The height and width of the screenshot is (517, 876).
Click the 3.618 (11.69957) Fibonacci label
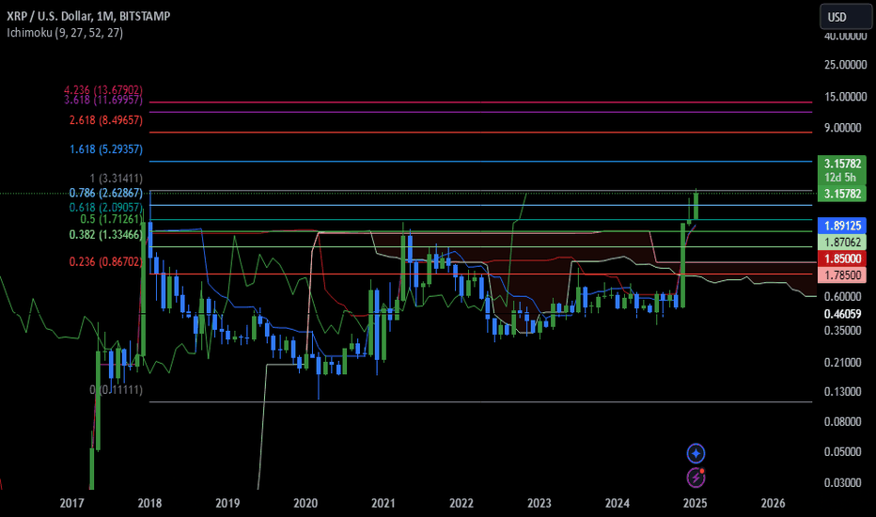coord(103,100)
